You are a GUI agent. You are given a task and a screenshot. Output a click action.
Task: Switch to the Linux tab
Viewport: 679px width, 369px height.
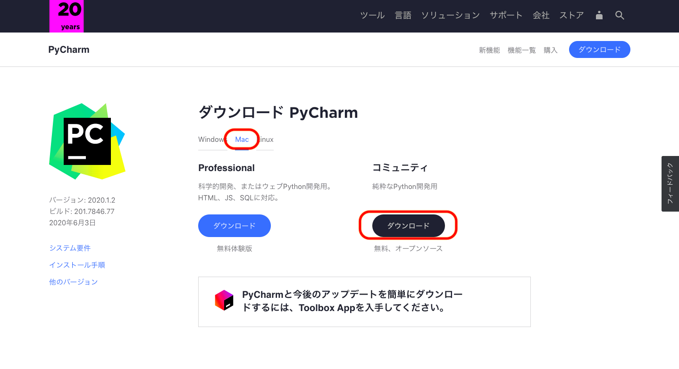(265, 139)
